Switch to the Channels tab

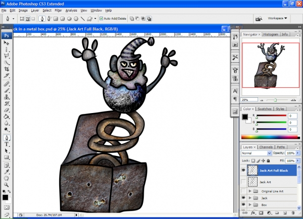[x=266, y=147]
